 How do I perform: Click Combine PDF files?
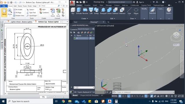pyautogui.click(x=44, y=13)
